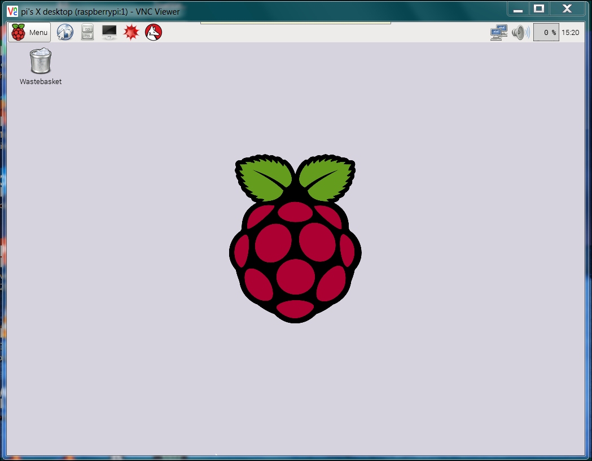Click the CPU usage monitor showing 0 %
Image resolution: width=592 pixels, height=461 pixels.
[545, 32]
